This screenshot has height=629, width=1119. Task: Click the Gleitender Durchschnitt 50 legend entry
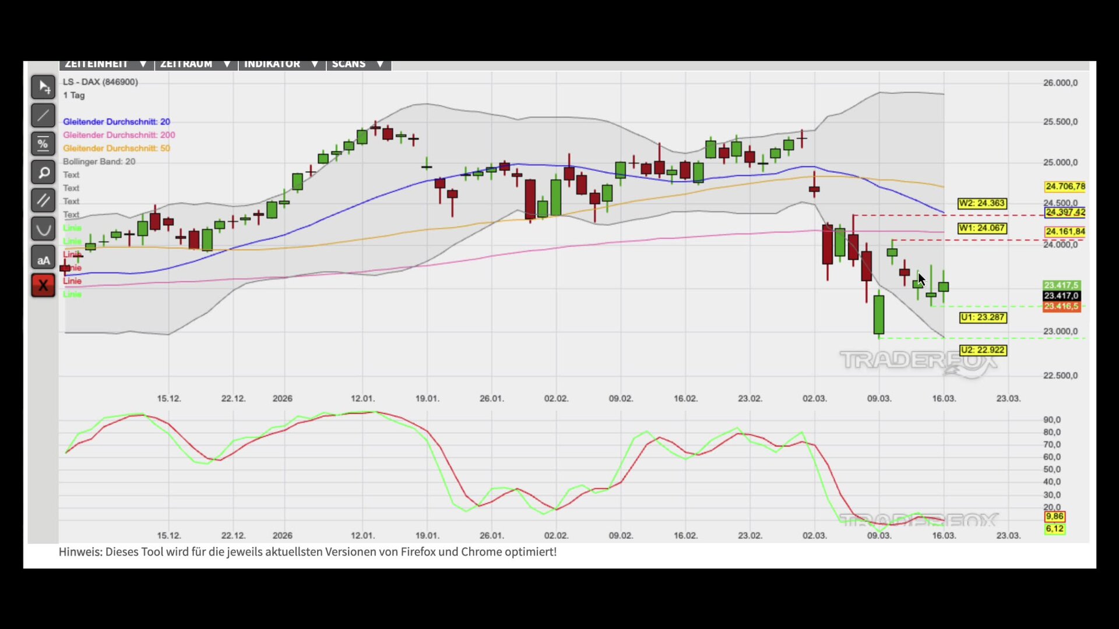[x=117, y=149]
